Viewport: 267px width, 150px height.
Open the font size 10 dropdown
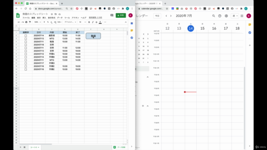82,22
